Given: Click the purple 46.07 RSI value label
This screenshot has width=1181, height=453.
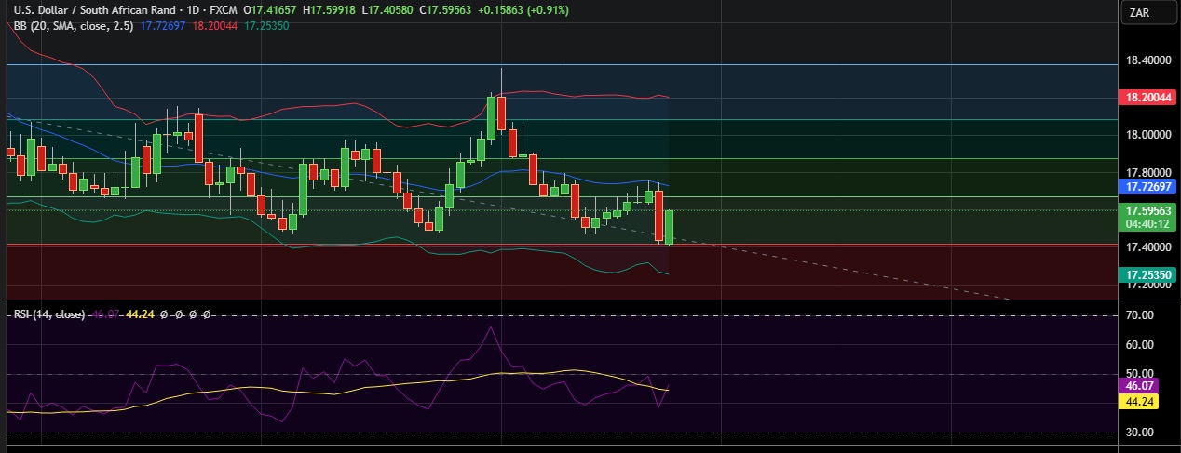Looking at the screenshot, I should 1140,384.
